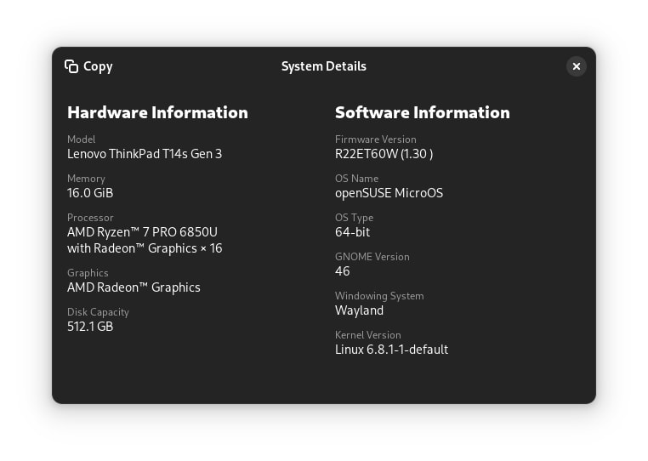Click the 64-bit OS type value
Viewport: 648px width, 461px height.
tap(352, 232)
